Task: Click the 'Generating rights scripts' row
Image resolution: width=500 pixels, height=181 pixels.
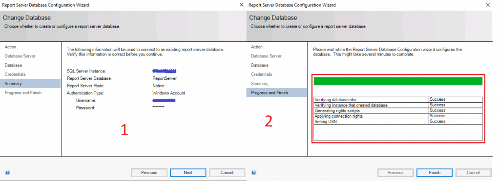Action: point(398,111)
